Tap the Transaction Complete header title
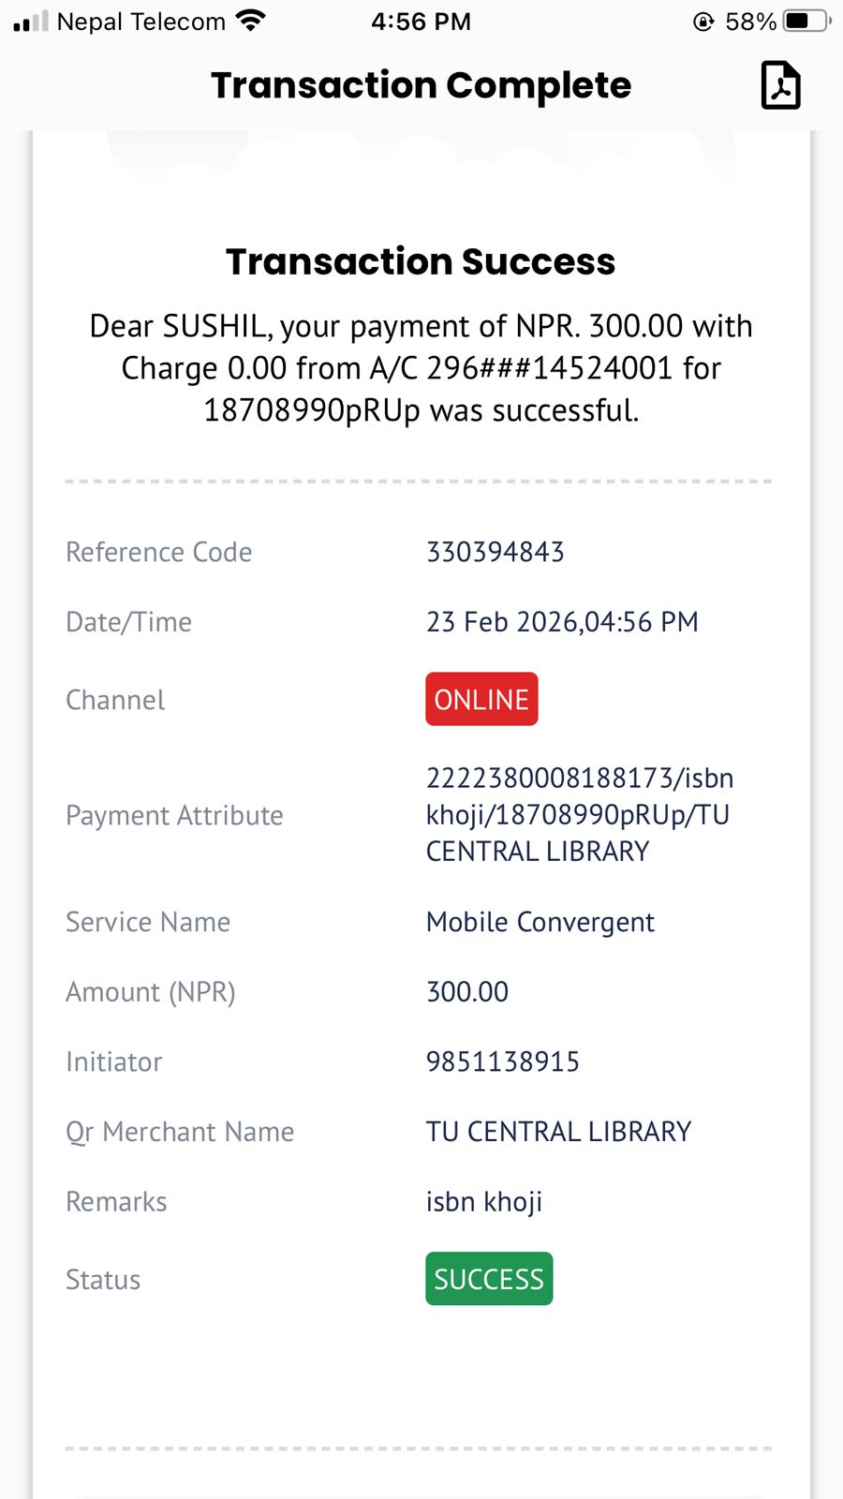The width and height of the screenshot is (843, 1499). click(x=421, y=85)
